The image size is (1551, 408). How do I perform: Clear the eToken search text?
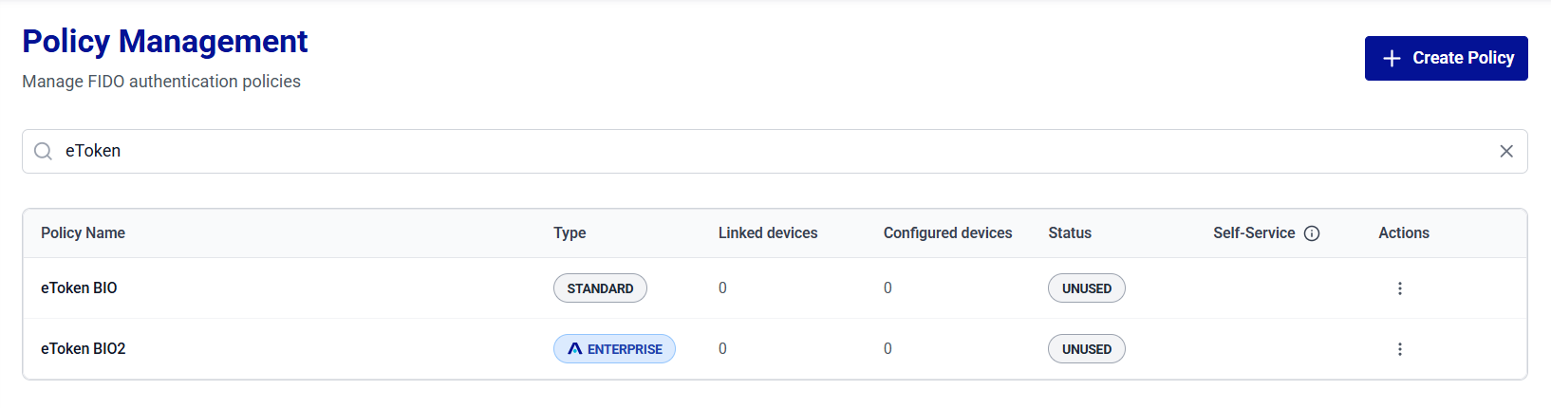pyautogui.click(x=1506, y=151)
